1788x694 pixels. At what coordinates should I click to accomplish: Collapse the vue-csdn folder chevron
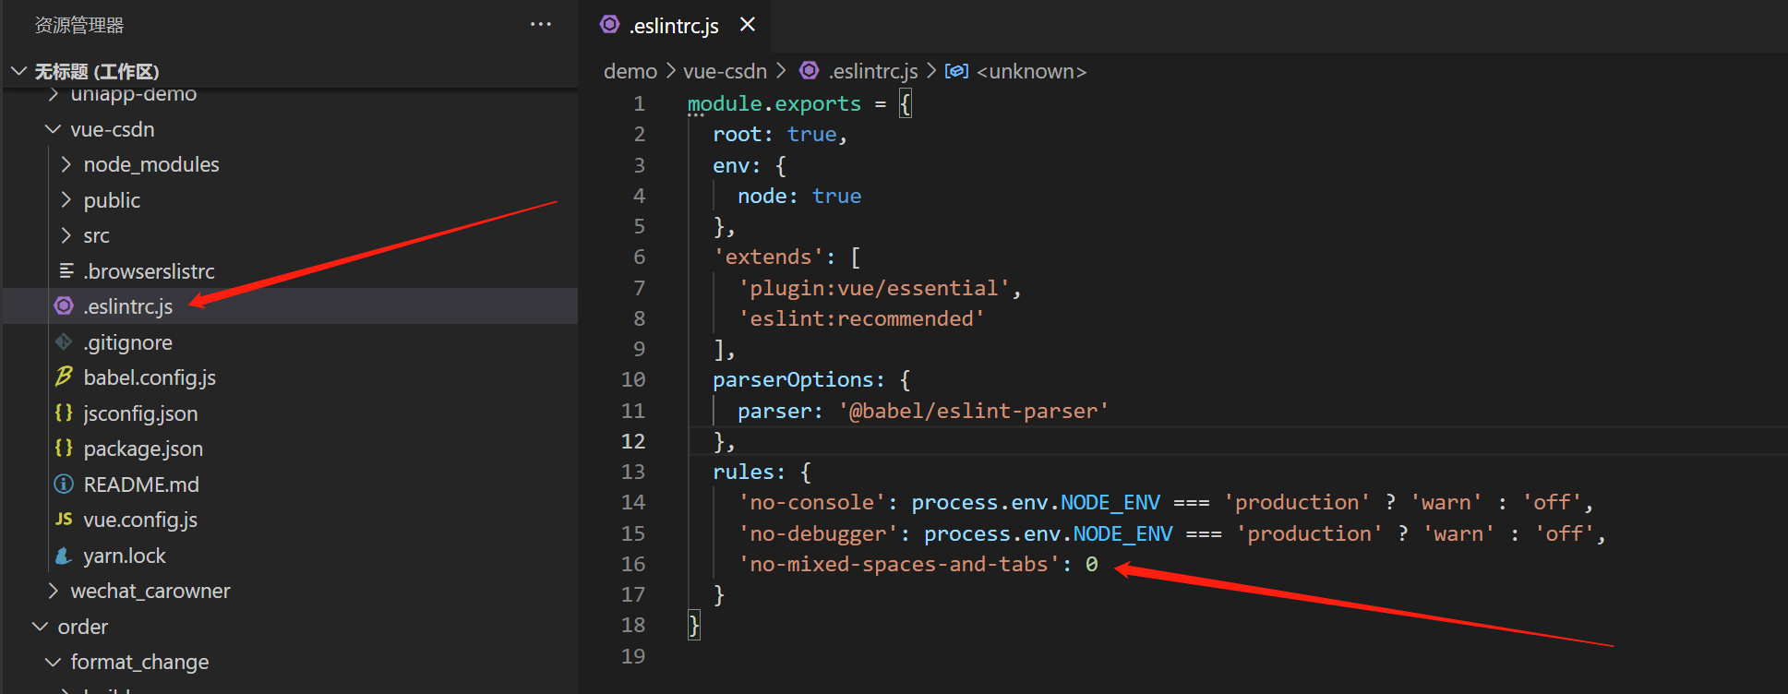54,129
